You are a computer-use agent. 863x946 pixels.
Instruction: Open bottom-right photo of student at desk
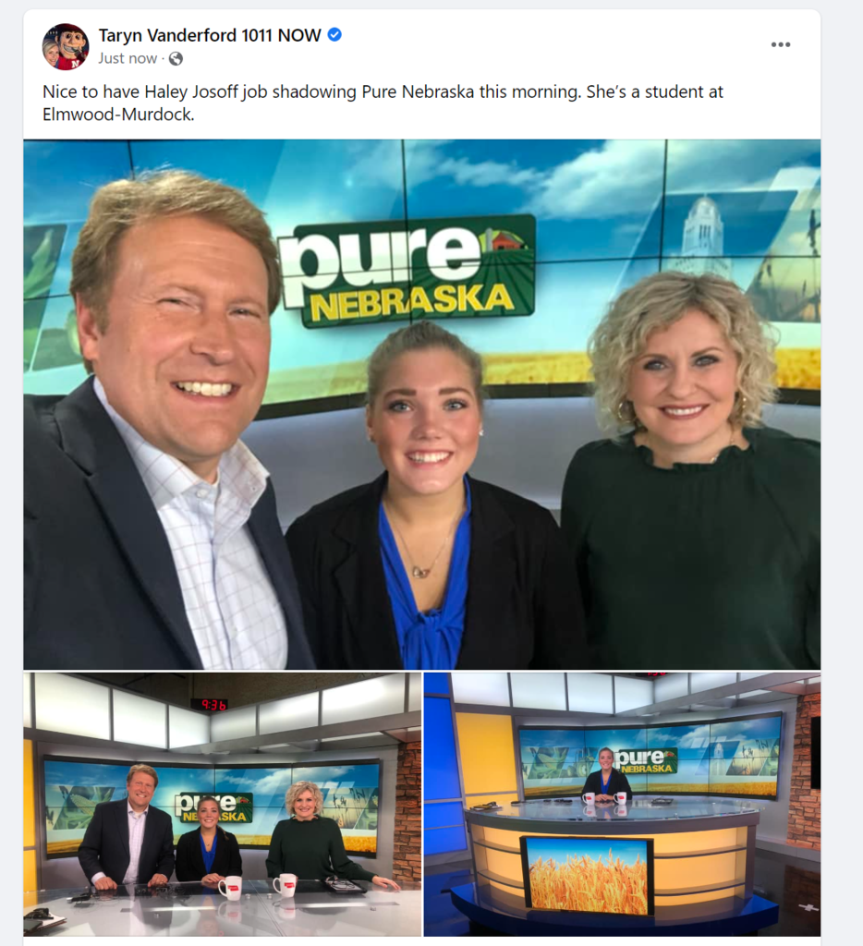pos(622,805)
